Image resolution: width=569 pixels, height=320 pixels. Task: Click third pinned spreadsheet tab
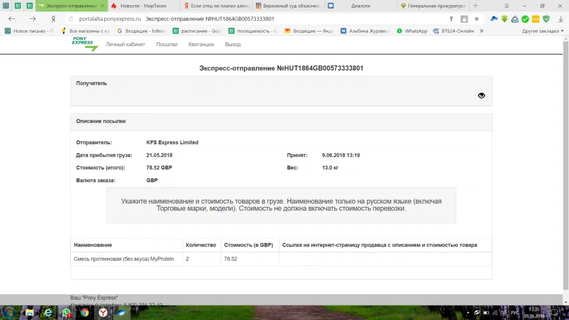pyautogui.click(x=29, y=6)
